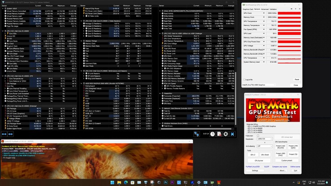Collapse the Presentmon sensor group
331x186 pixels.
[160, 93]
